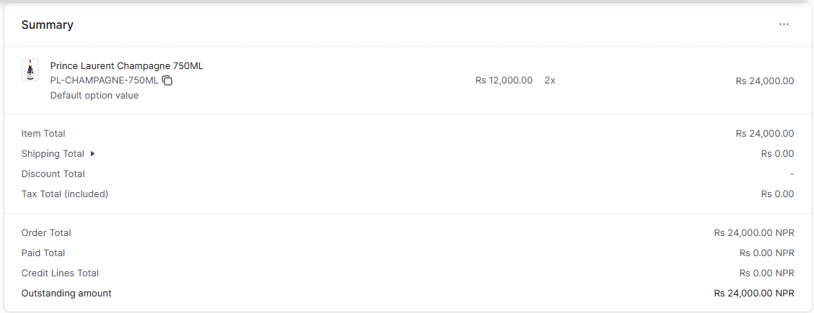The height and width of the screenshot is (313, 814).
Task: Click the outstanding Rs 24,000.00 NPR value
Action: [x=754, y=294]
